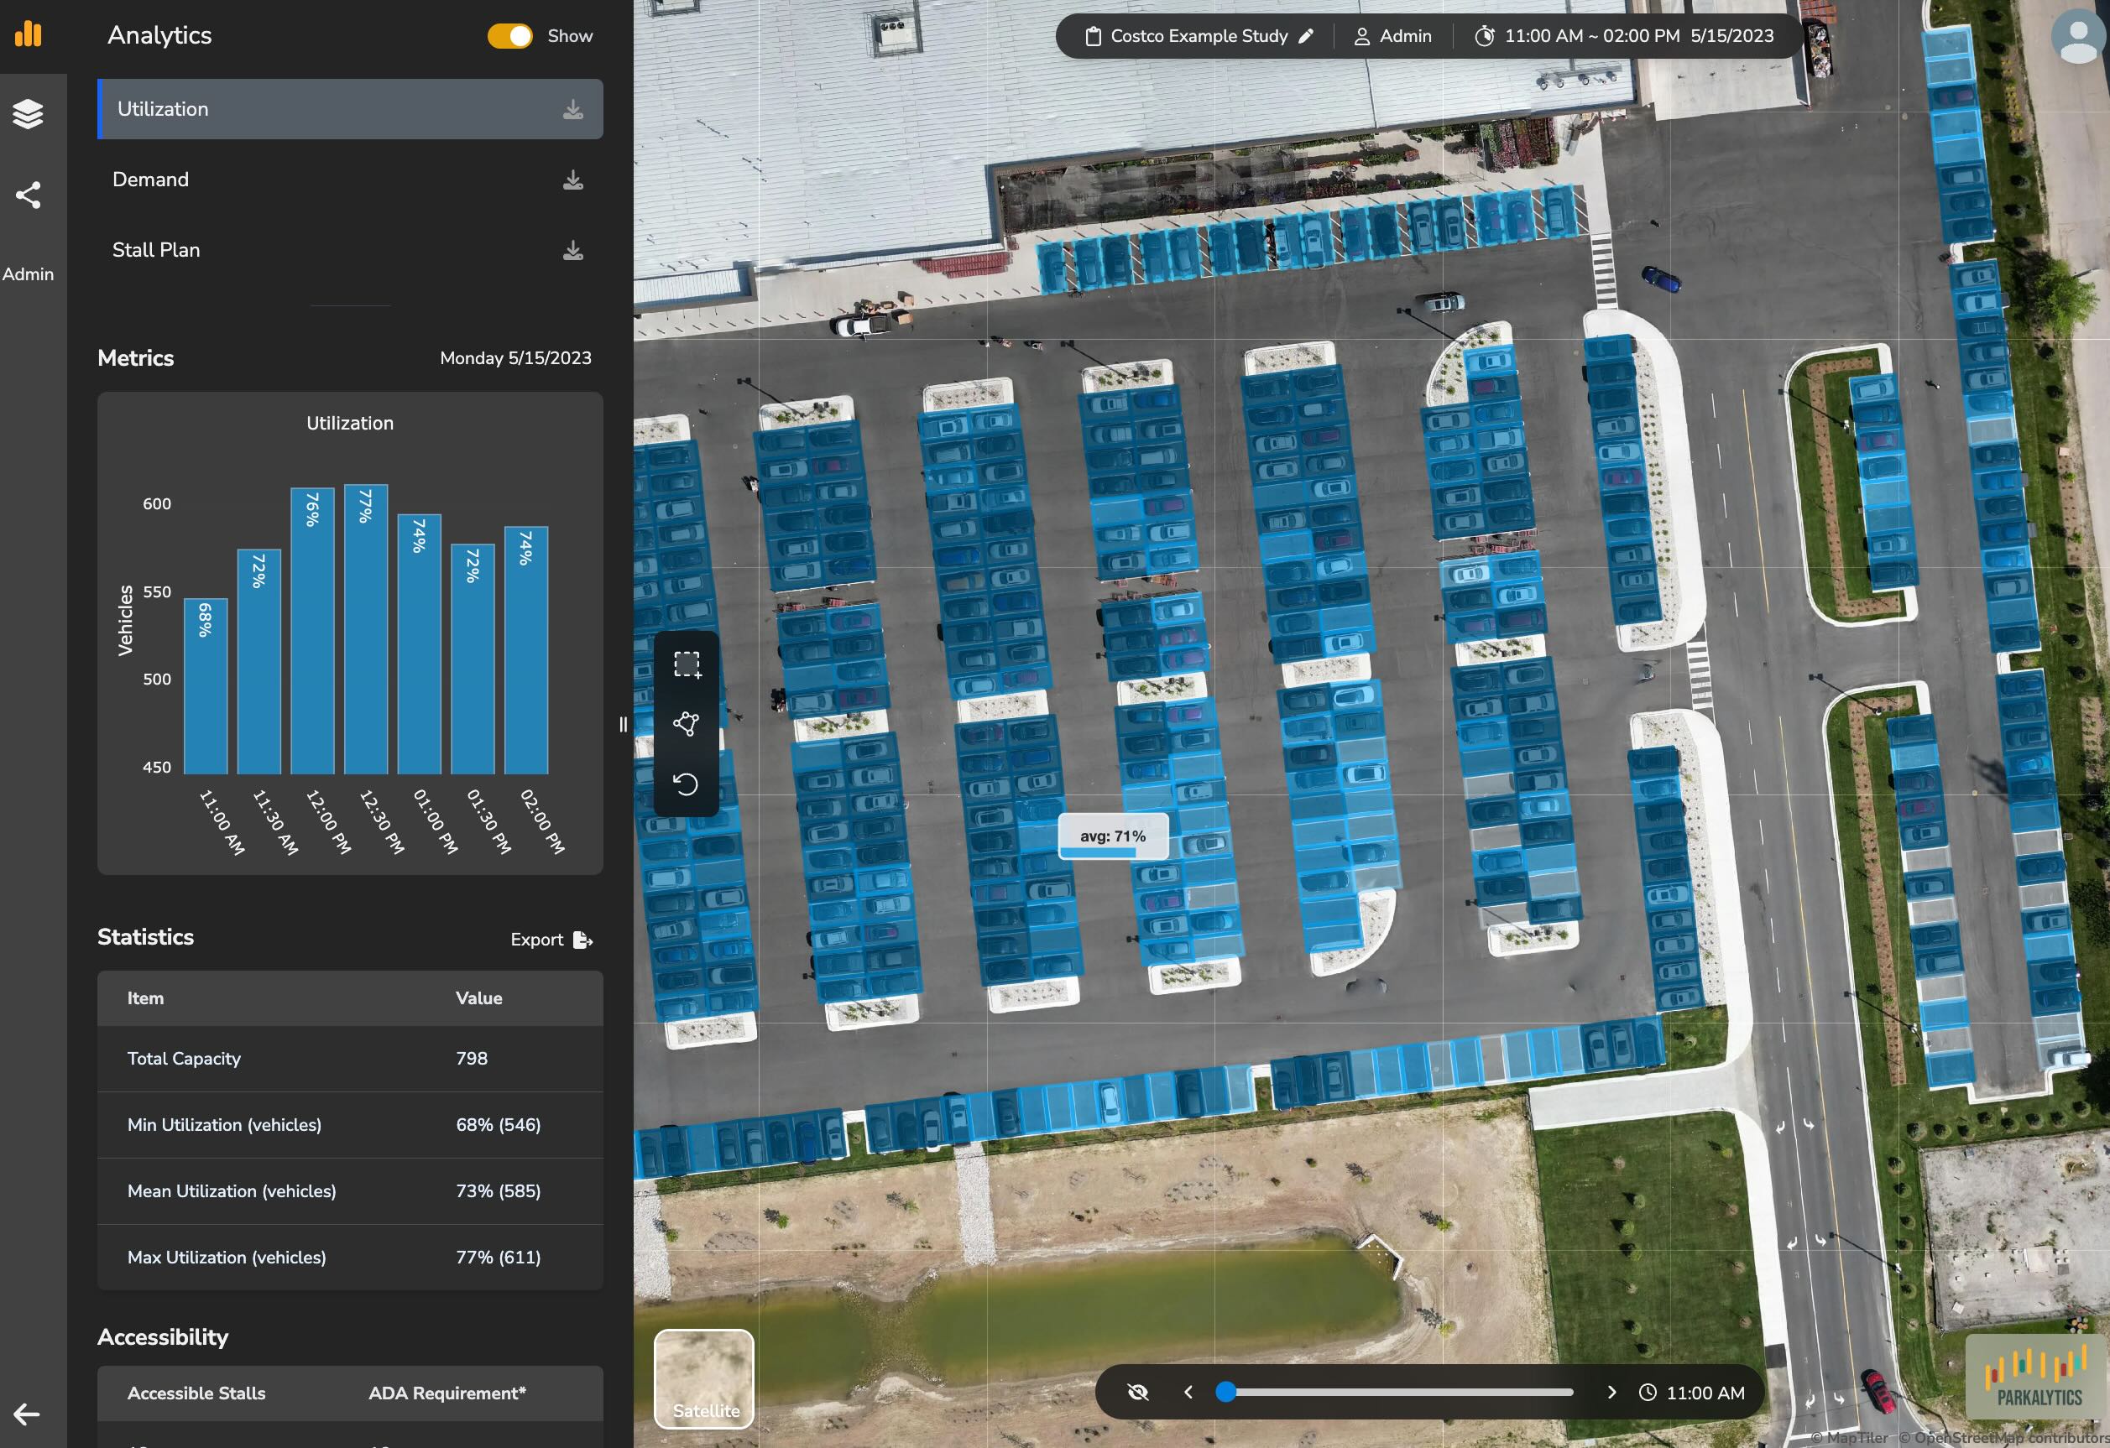The image size is (2110, 1448).
Task: Step forward in time with the right chevron
Action: tap(1613, 1393)
